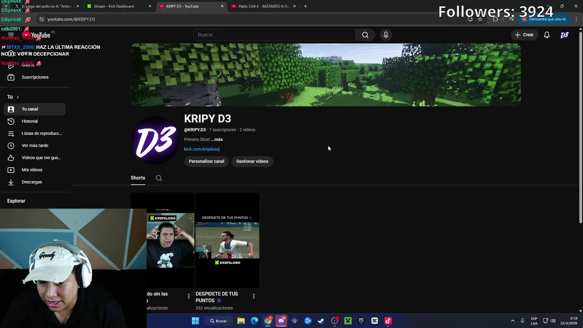
Task: Switch to Chrome in the taskbar
Action: (268, 321)
